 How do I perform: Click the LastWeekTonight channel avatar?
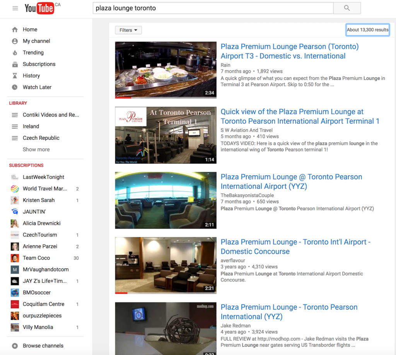(x=15, y=177)
